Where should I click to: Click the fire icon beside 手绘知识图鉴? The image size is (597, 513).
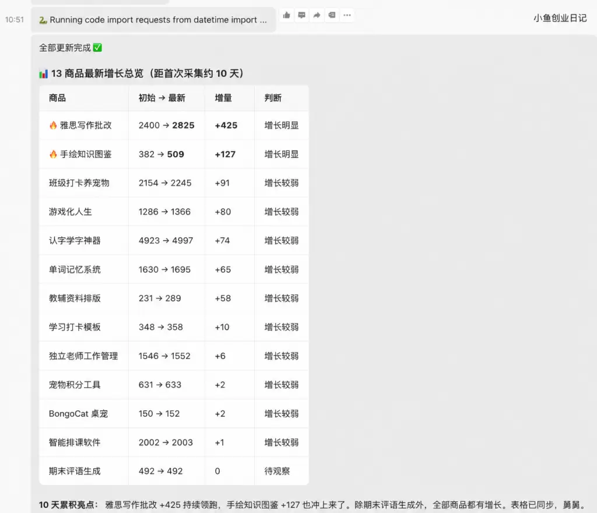tap(53, 154)
